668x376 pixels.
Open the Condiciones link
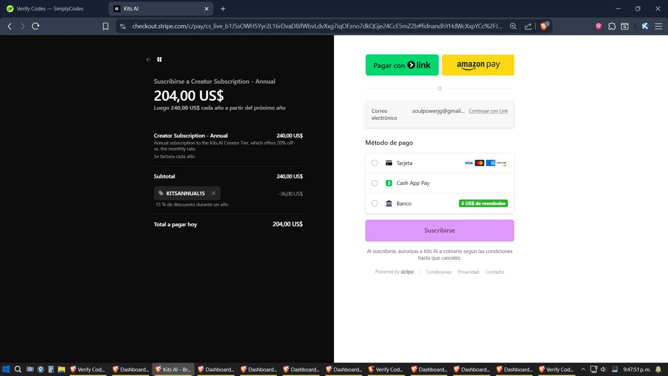click(439, 272)
